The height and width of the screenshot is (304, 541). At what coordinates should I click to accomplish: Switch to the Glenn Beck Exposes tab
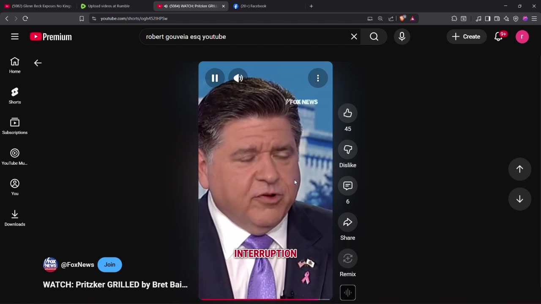[38, 6]
